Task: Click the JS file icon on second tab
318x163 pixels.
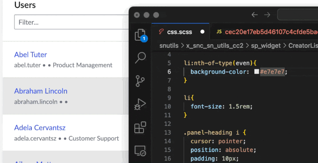Action: (x=219, y=32)
